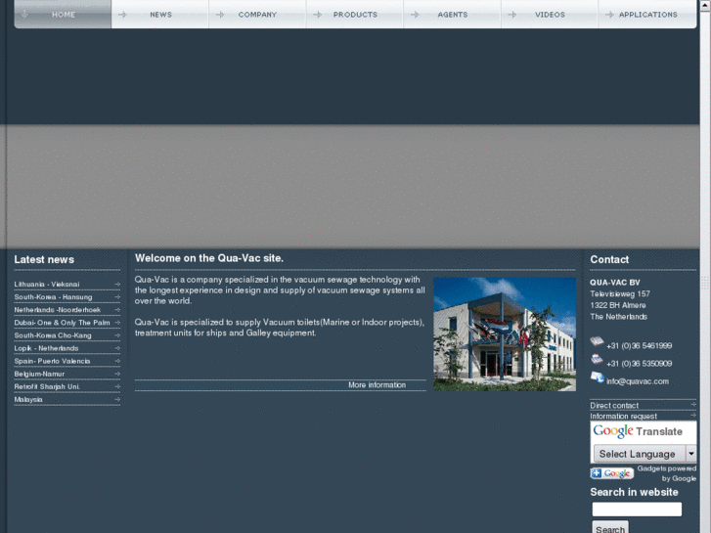
Task: Click the page scrollbar up arrow
Action: tap(705, 4)
